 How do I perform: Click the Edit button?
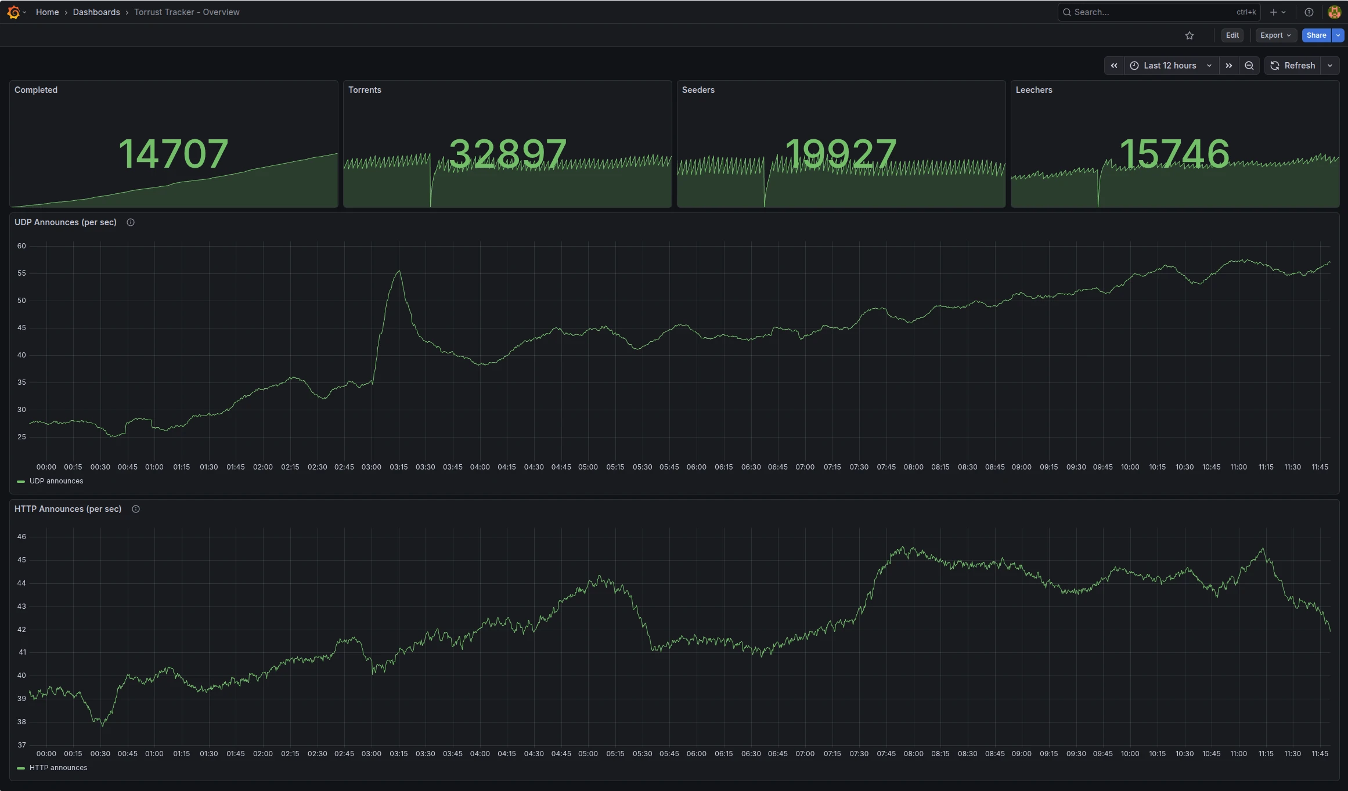[1232, 35]
